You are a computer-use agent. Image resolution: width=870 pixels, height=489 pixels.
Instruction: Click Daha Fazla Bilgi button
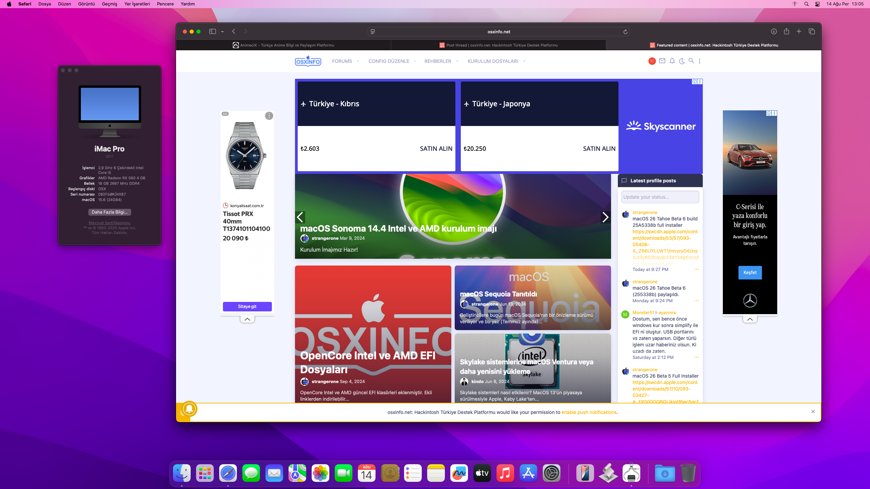tap(109, 212)
